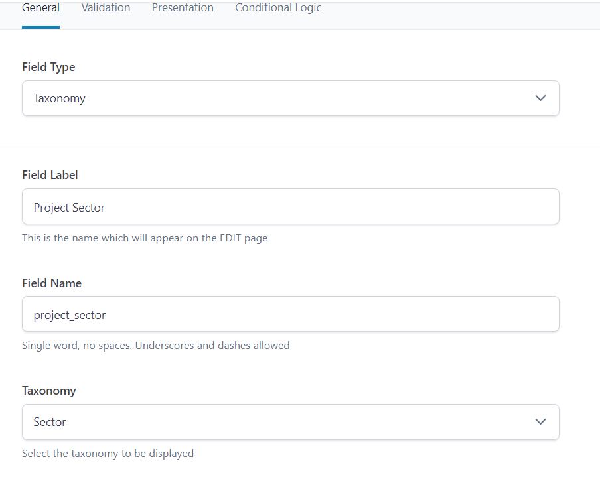Click the 'Field Name' heading label
This screenshot has height=477, width=600.
click(x=52, y=283)
